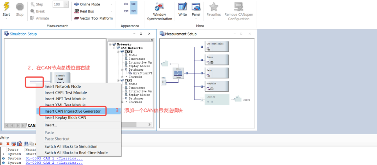This screenshot has width=377, height=165.
Task: Collapse the Networks root tree node
Action: pos(110,44)
